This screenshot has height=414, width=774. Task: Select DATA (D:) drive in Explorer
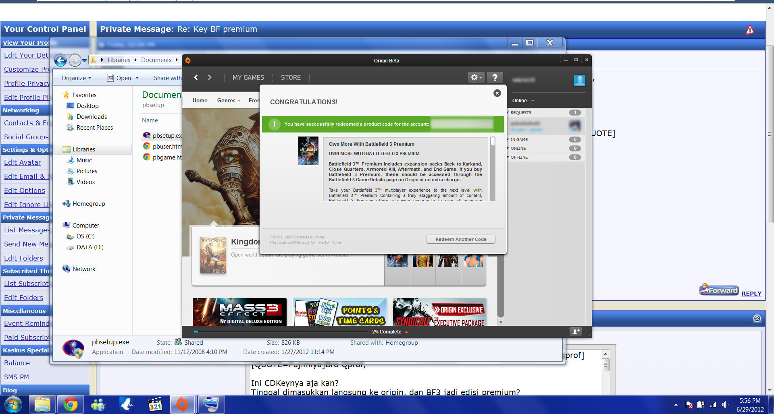85,247
